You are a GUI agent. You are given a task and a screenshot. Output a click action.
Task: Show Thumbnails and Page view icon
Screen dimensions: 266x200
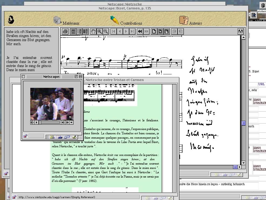85,31
